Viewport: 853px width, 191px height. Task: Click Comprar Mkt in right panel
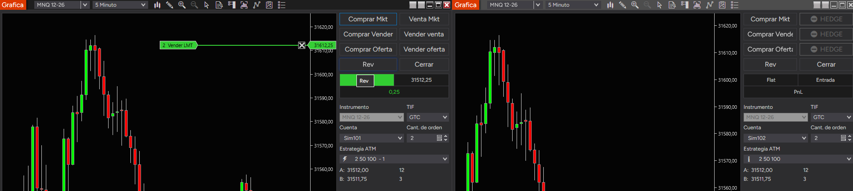(x=770, y=19)
